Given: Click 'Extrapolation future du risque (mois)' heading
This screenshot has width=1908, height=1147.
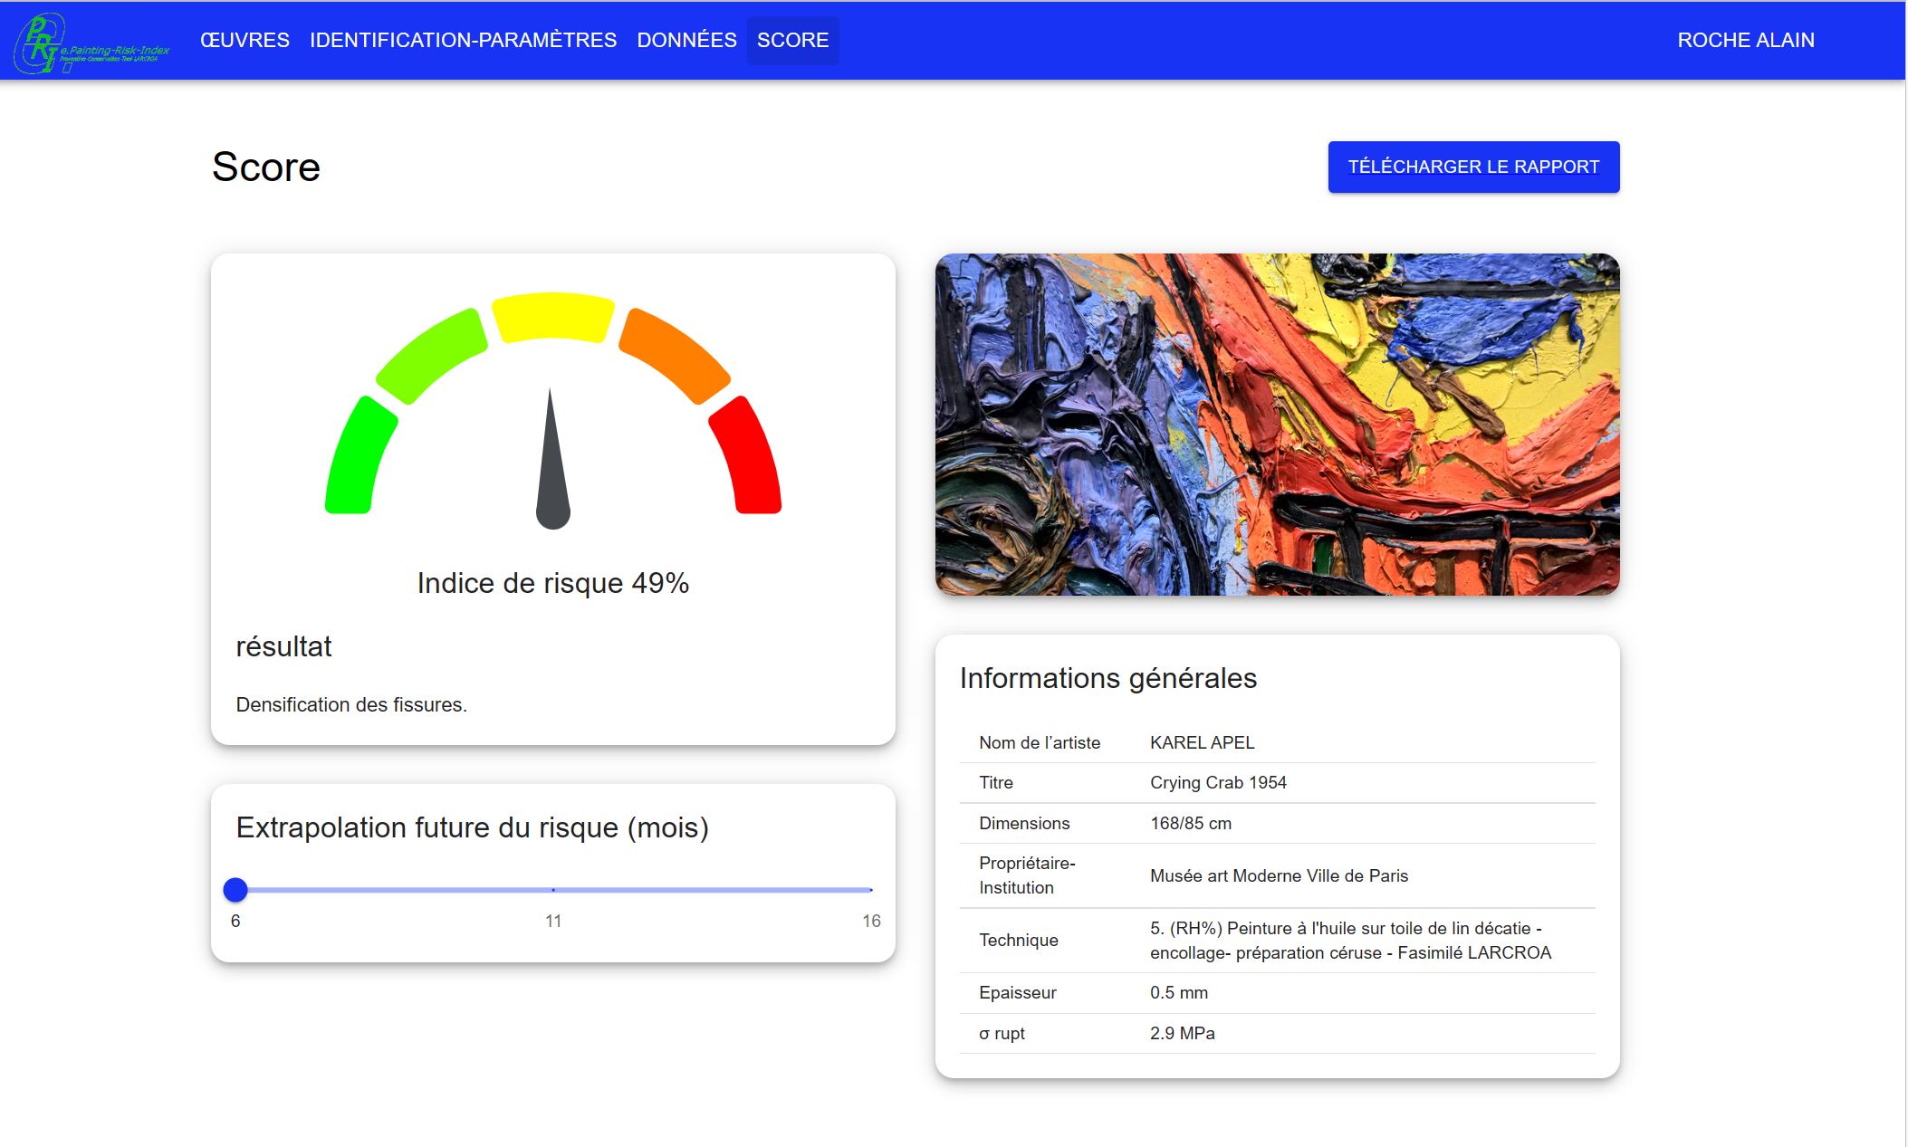Looking at the screenshot, I should (472, 827).
